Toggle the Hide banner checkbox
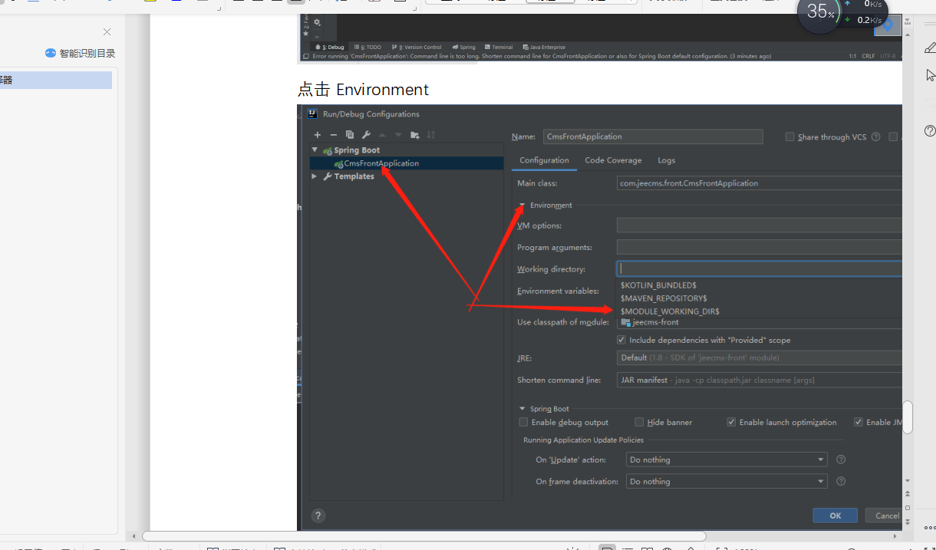The image size is (936, 550). pyautogui.click(x=639, y=423)
